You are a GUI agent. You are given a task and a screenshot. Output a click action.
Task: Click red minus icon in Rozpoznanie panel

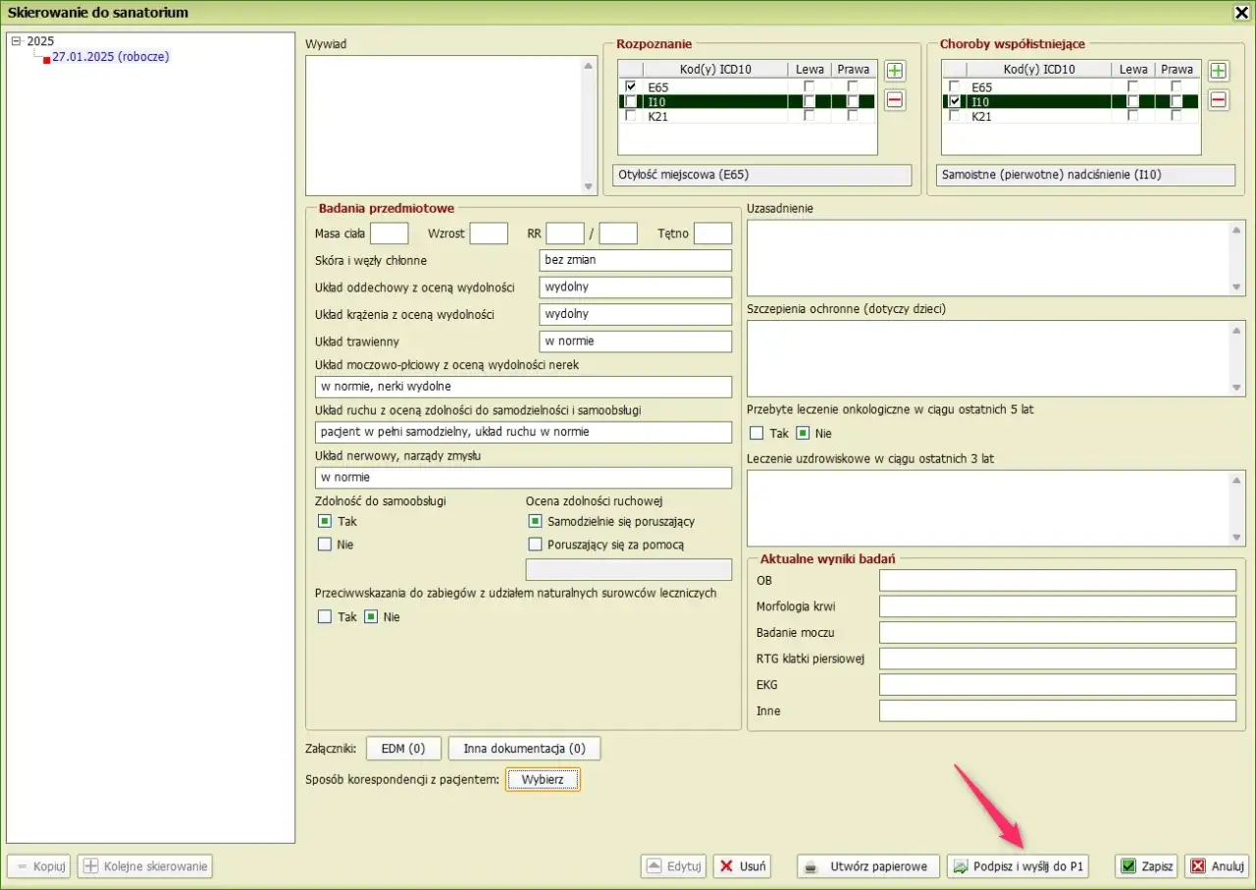coord(895,100)
